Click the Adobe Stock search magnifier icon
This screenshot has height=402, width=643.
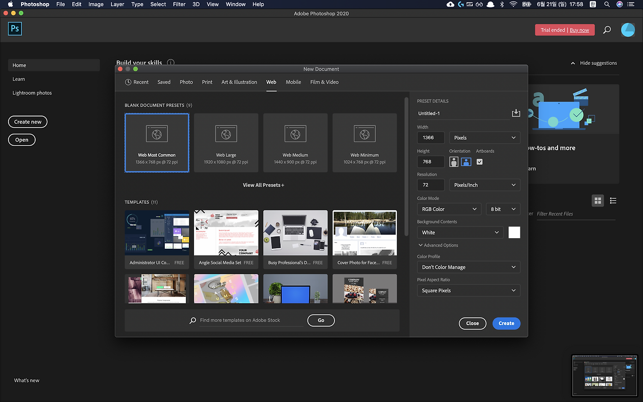pos(193,320)
